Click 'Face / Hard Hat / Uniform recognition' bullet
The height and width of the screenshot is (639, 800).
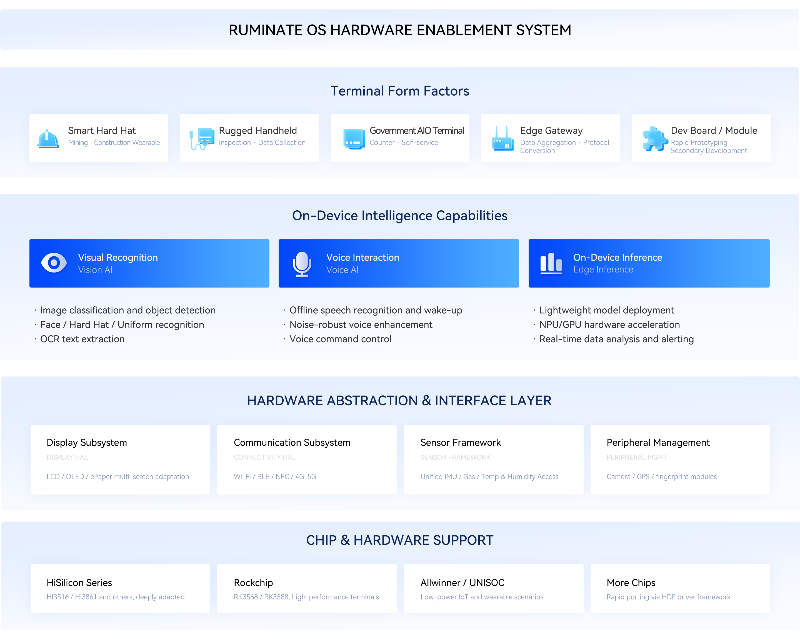(122, 325)
